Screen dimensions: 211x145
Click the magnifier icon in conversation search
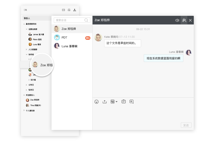[x=86, y=20]
